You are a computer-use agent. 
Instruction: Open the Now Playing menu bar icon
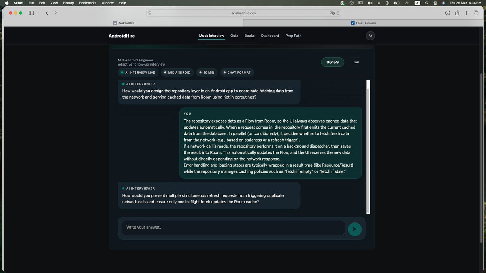tap(387, 3)
